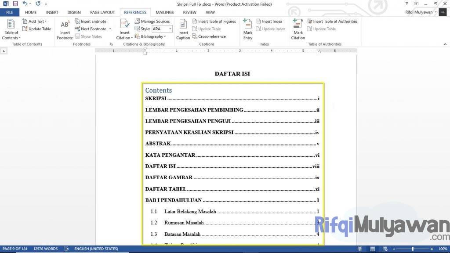
Task: Save the document using the quick access icon
Action: [x=15, y=4]
